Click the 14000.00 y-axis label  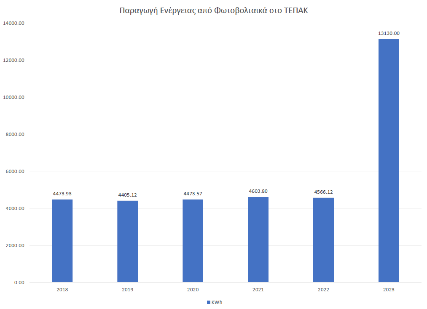coord(14,23)
